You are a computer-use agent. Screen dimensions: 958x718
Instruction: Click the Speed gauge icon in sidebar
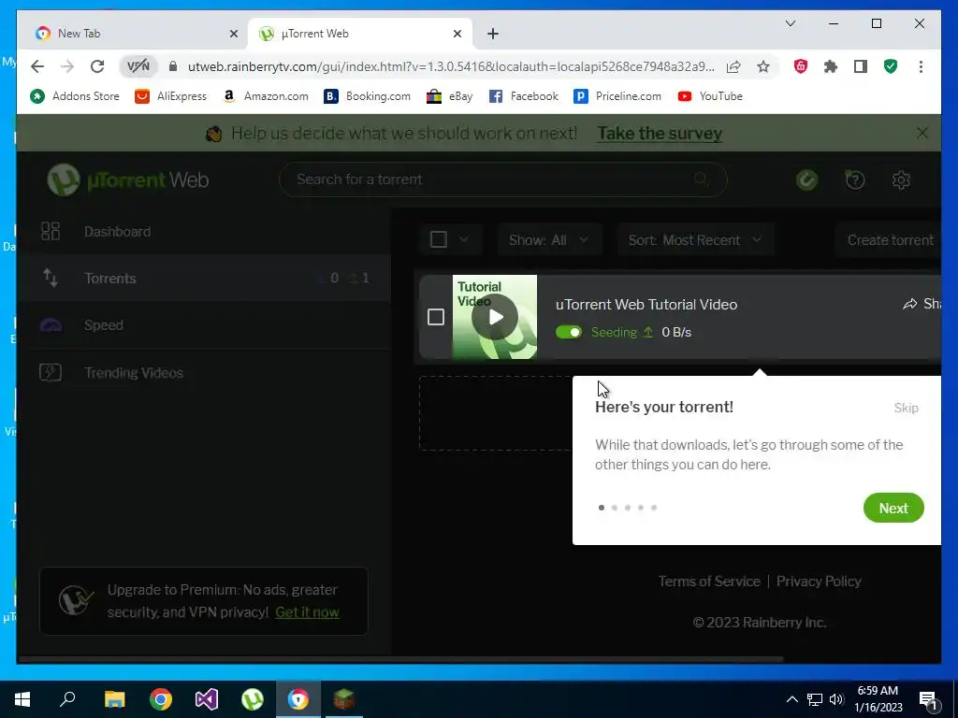tap(51, 324)
